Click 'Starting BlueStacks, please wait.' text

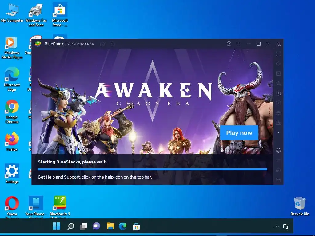point(72,162)
